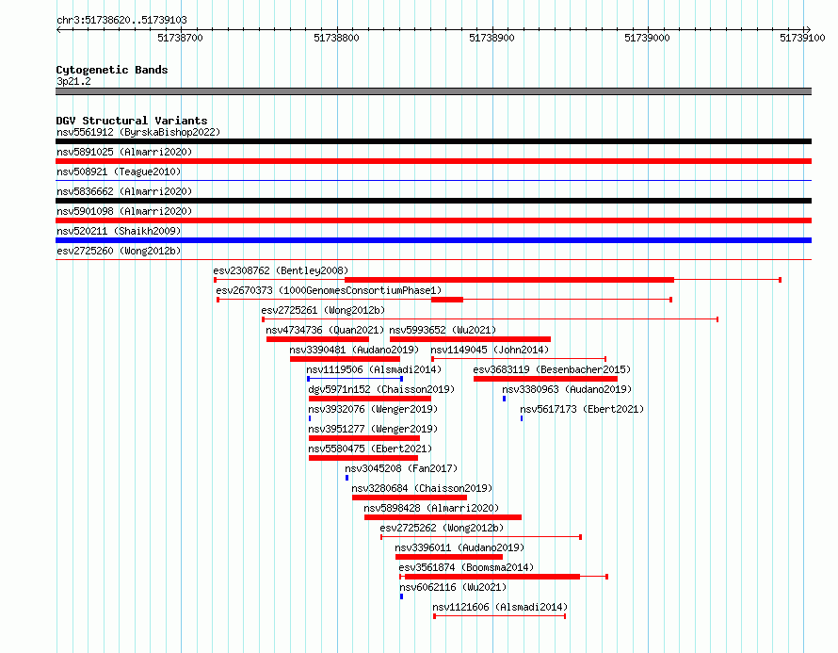Click the red bar of nsv5891025

click(x=433, y=161)
